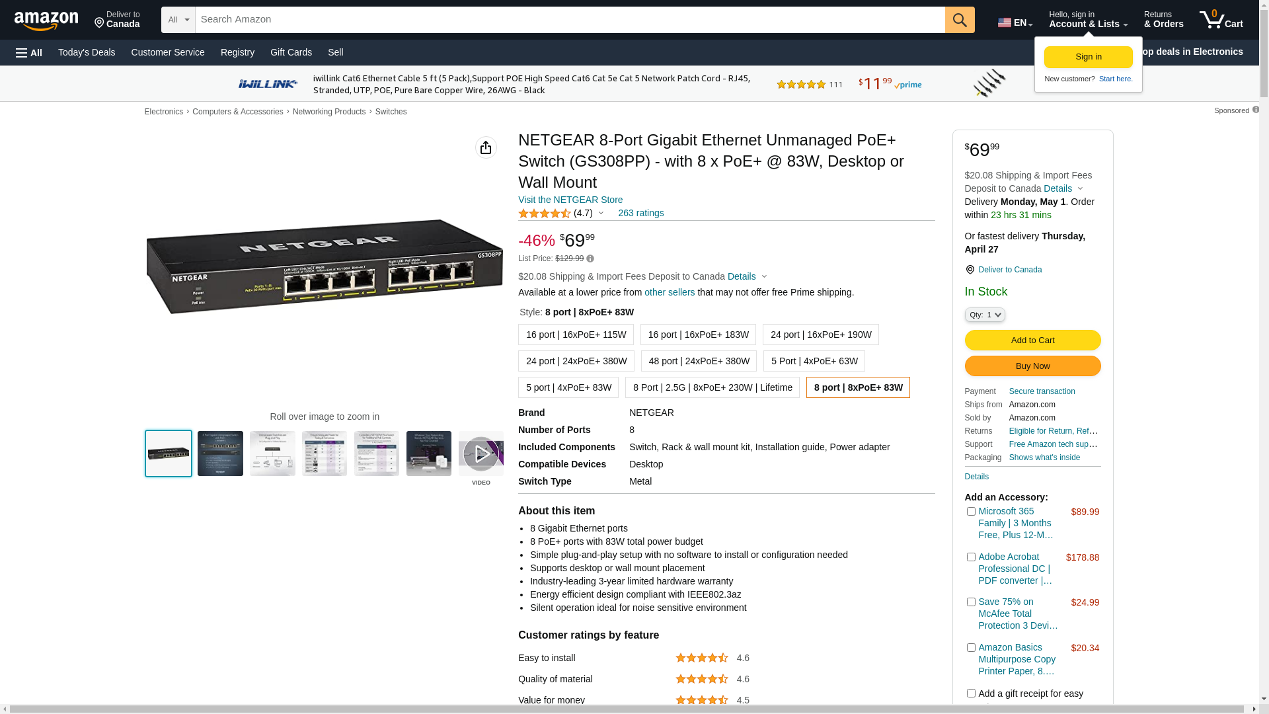Image resolution: width=1269 pixels, height=714 pixels.
Task: Tick the Adobe Acrobat Professional checkbox
Action: click(x=971, y=557)
